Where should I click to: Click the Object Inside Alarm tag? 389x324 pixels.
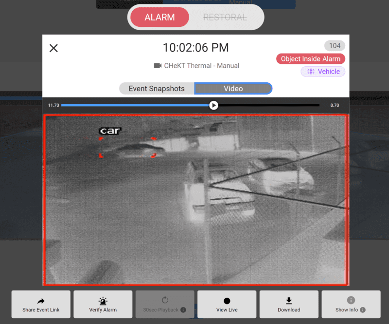[310, 59]
